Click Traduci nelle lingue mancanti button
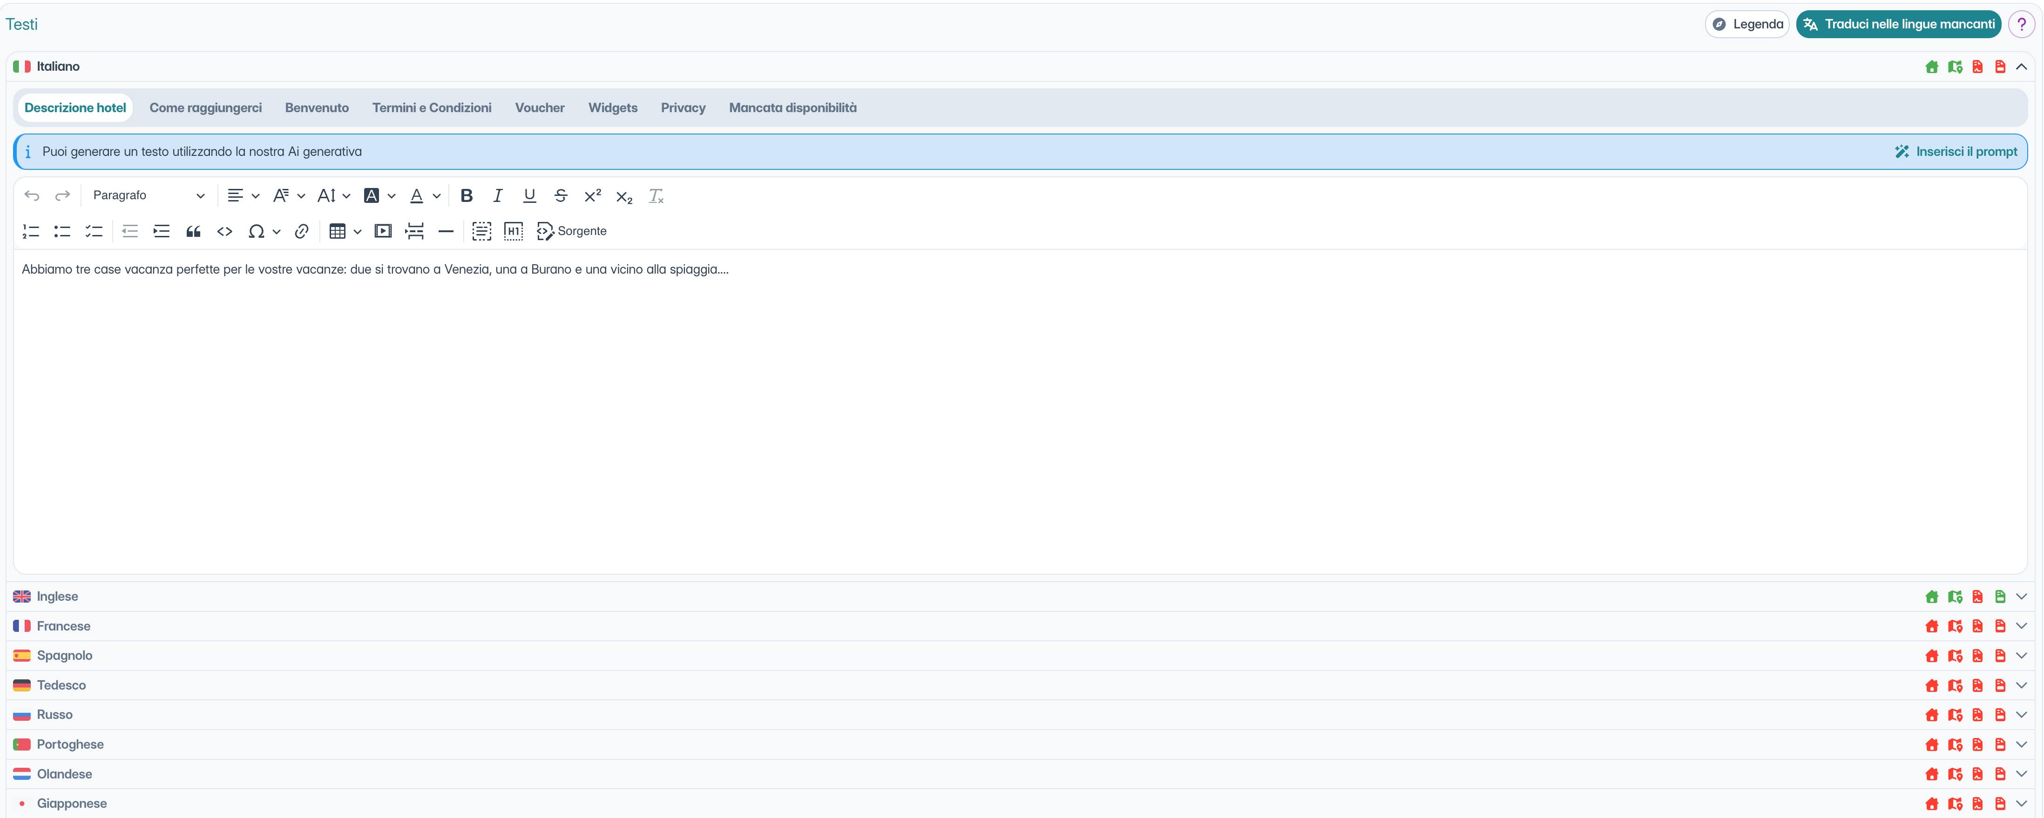Viewport: 2044px width, 818px height. pyautogui.click(x=1898, y=24)
